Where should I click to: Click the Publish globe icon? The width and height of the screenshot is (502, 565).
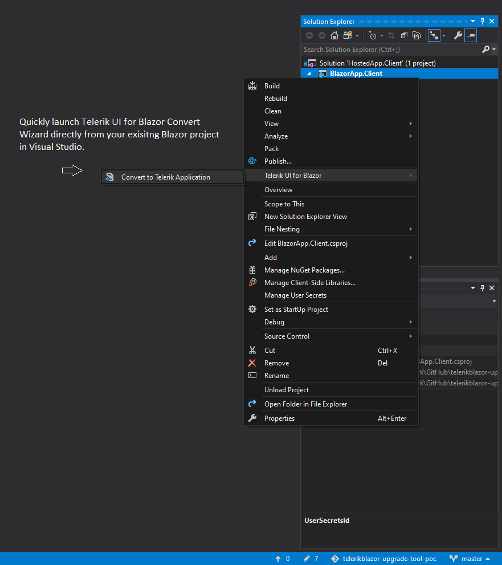coord(252,161)
